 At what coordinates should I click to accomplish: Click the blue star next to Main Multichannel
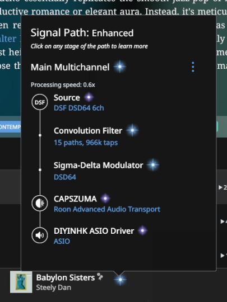(120, 67)
